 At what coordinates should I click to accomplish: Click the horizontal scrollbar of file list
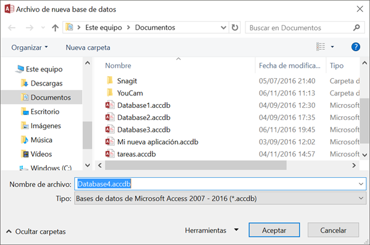point(195,165)
